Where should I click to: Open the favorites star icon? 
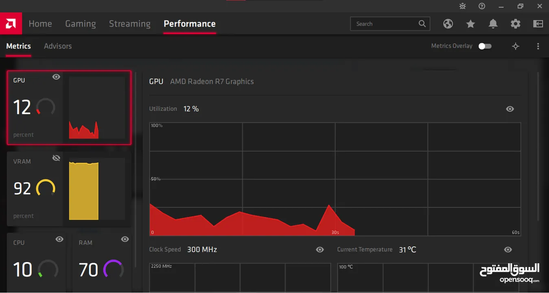(470, 24)
